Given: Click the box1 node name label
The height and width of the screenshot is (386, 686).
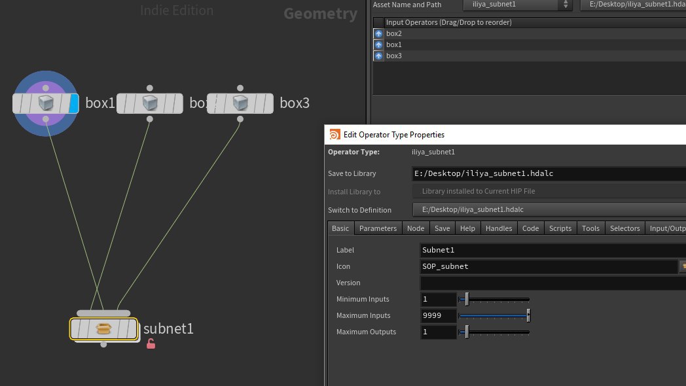Looking at the screenshot, I should point(99,103).
